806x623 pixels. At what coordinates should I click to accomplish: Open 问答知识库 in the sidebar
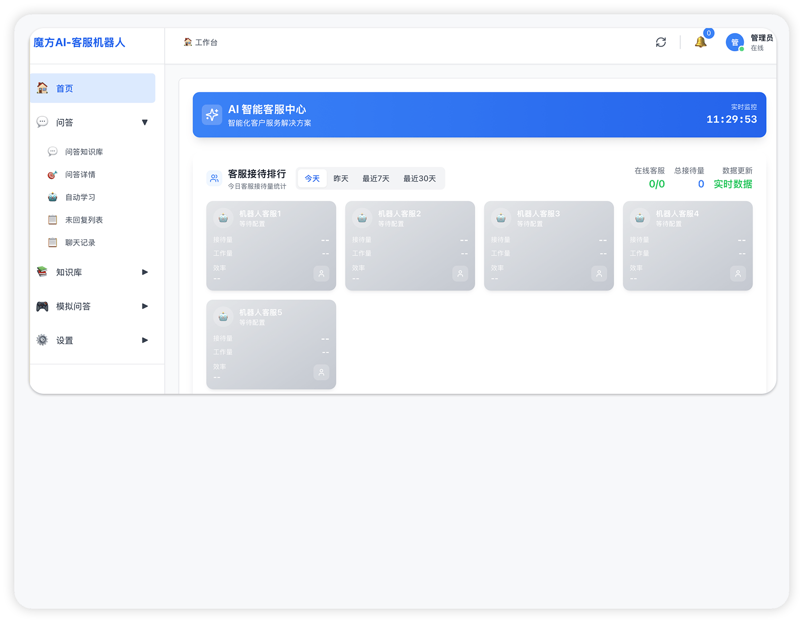84,152
